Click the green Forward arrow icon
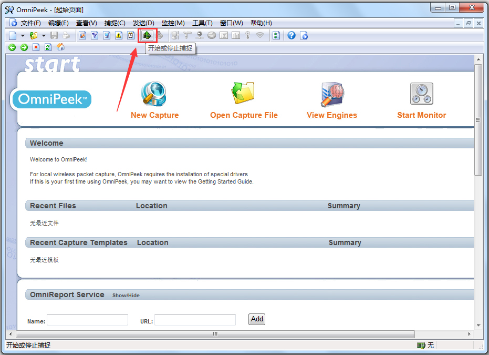Screen dimensions: 489x355 pyautogui.click(x=24, y=47)
